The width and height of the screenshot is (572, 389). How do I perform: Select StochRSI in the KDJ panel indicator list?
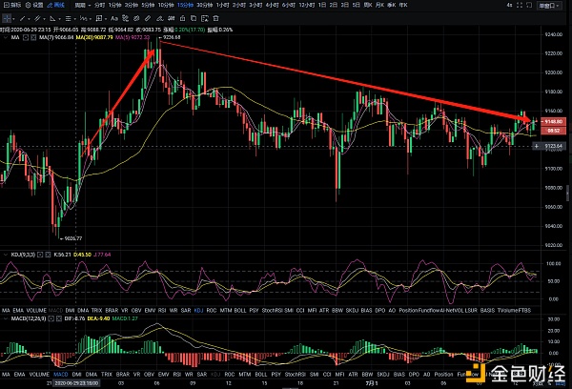272,310
